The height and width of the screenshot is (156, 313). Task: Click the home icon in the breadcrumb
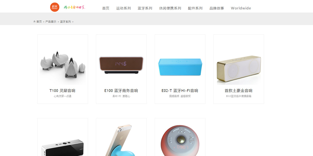tap(34, 22)
